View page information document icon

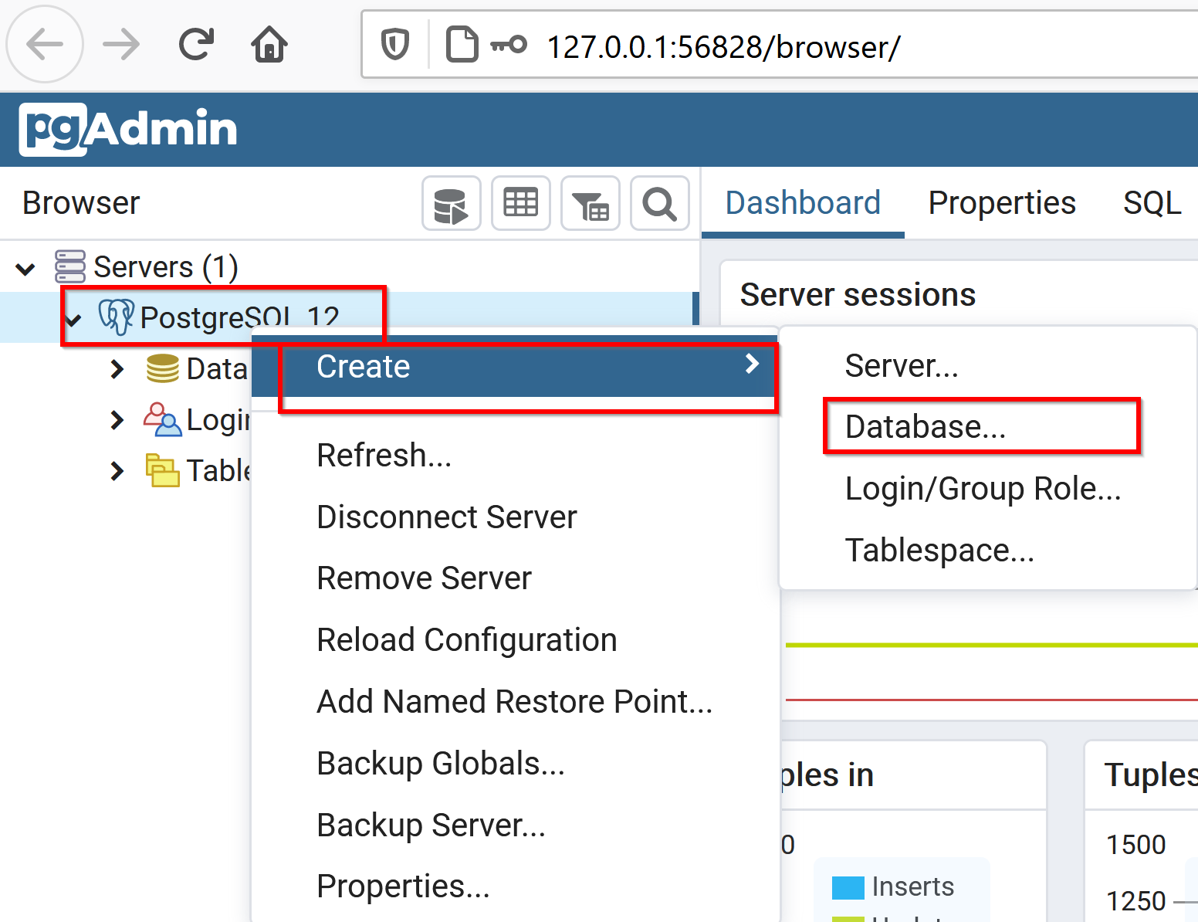pos(462,45)
